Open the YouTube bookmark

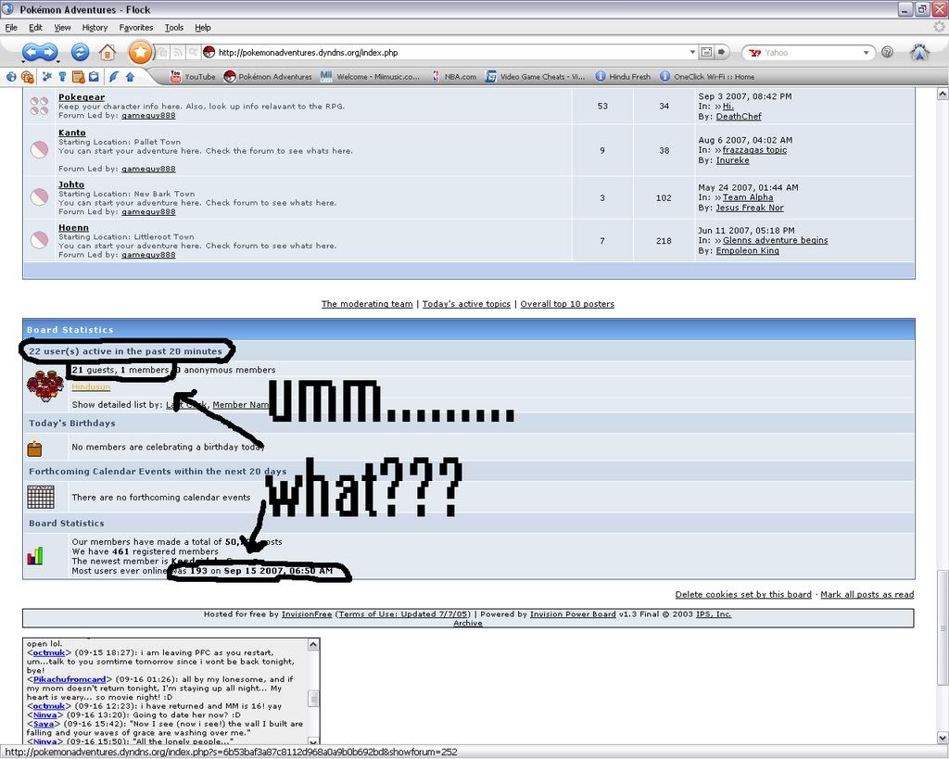click(192, 77)
